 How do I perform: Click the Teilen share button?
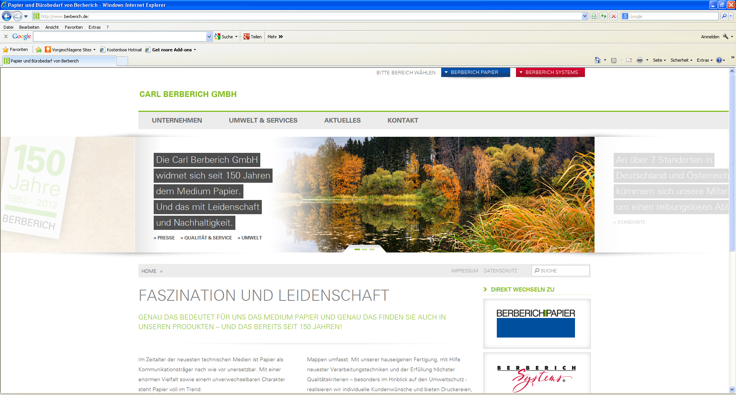tap(252, 36)
